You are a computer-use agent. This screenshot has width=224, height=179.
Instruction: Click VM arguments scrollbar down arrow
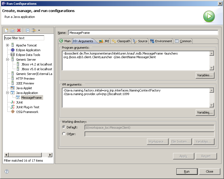pyautogui.click(x=211, y=105)
